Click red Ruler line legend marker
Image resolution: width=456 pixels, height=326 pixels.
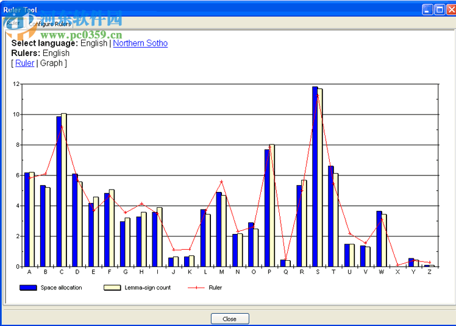pos(196,287)
